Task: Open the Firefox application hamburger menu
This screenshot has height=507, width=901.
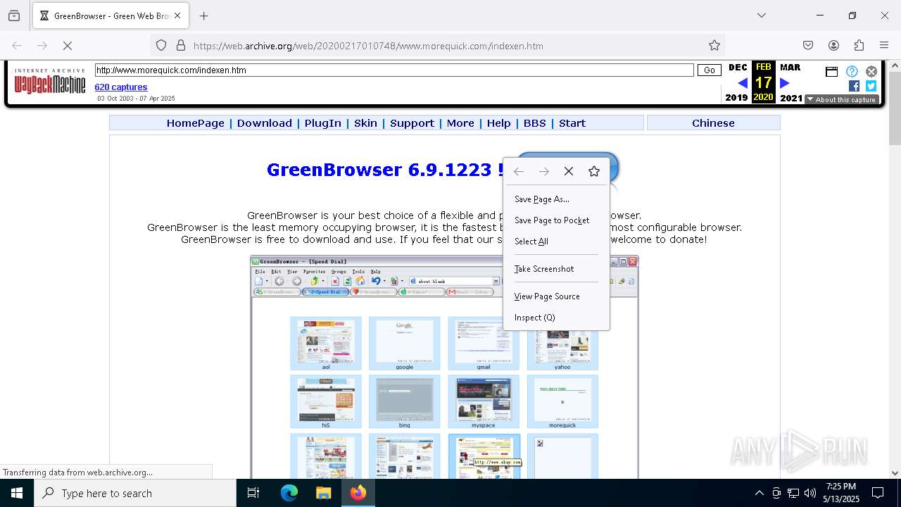Action: tap(884, 45)
